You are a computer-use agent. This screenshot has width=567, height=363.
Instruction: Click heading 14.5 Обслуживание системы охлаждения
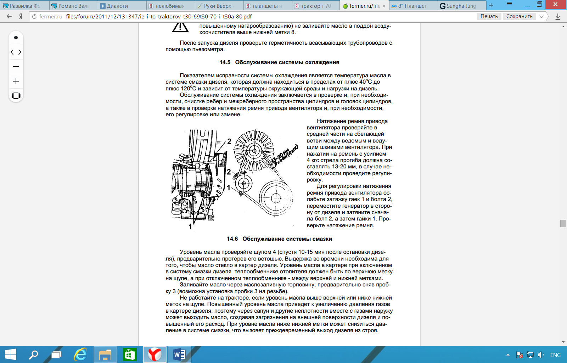click(279, 62)
